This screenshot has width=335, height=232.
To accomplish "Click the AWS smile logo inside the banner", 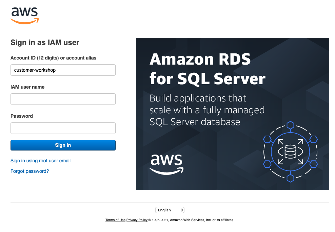I will (166, 165).
